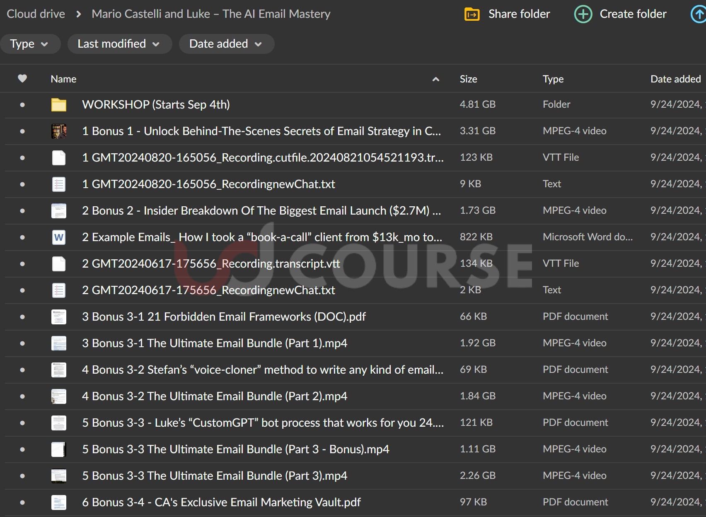Open the Ultimate Email Bundle (Part 2).mp4 file
Screen dimensions: 706x517
pyautogui.click(x=214, y=396)
